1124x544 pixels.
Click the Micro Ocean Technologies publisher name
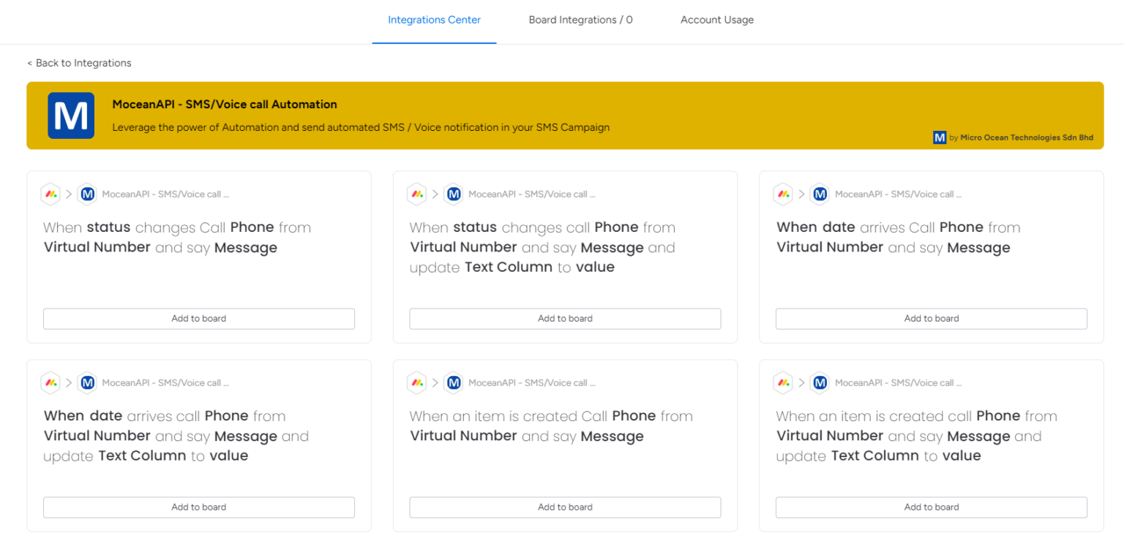(x=1028, y=137)
